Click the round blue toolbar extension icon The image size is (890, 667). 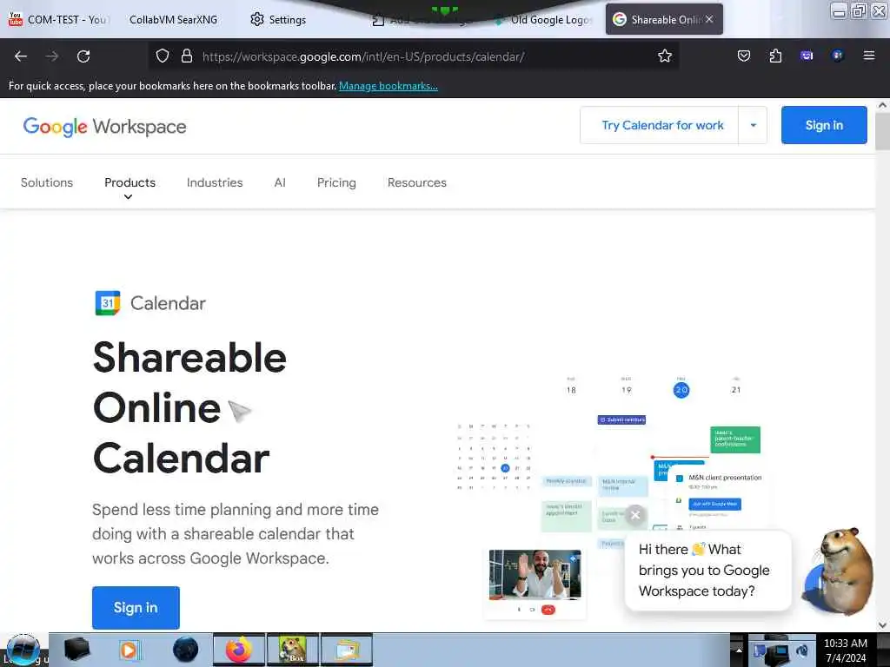click(x=837, y=56)
